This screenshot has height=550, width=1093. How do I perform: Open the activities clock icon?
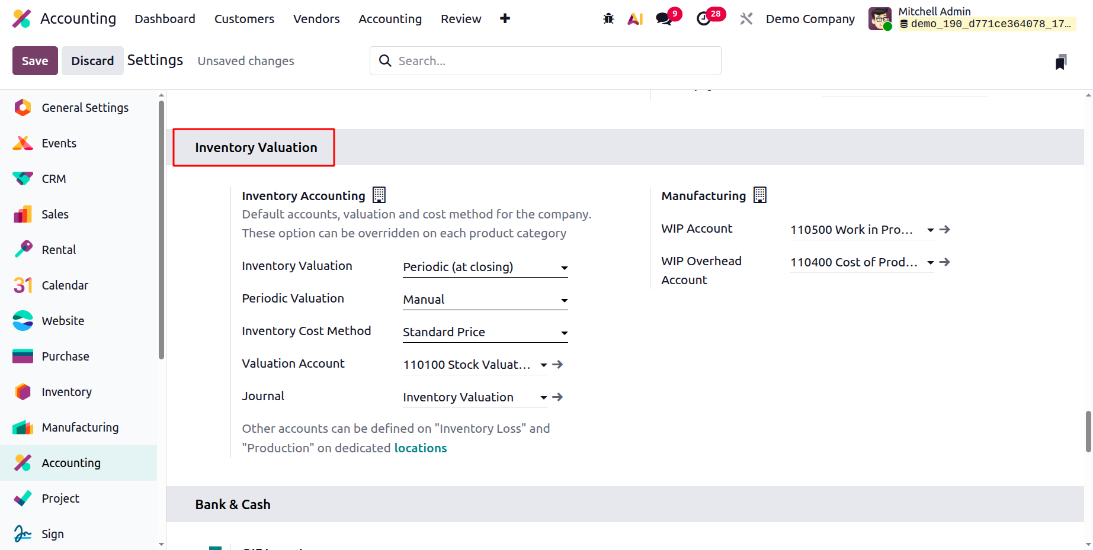point(703,19)
